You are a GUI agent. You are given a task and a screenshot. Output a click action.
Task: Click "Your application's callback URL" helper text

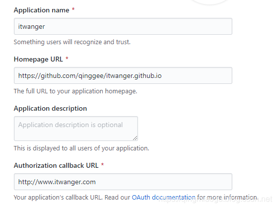pyautogui.click(x=58, y=197)
